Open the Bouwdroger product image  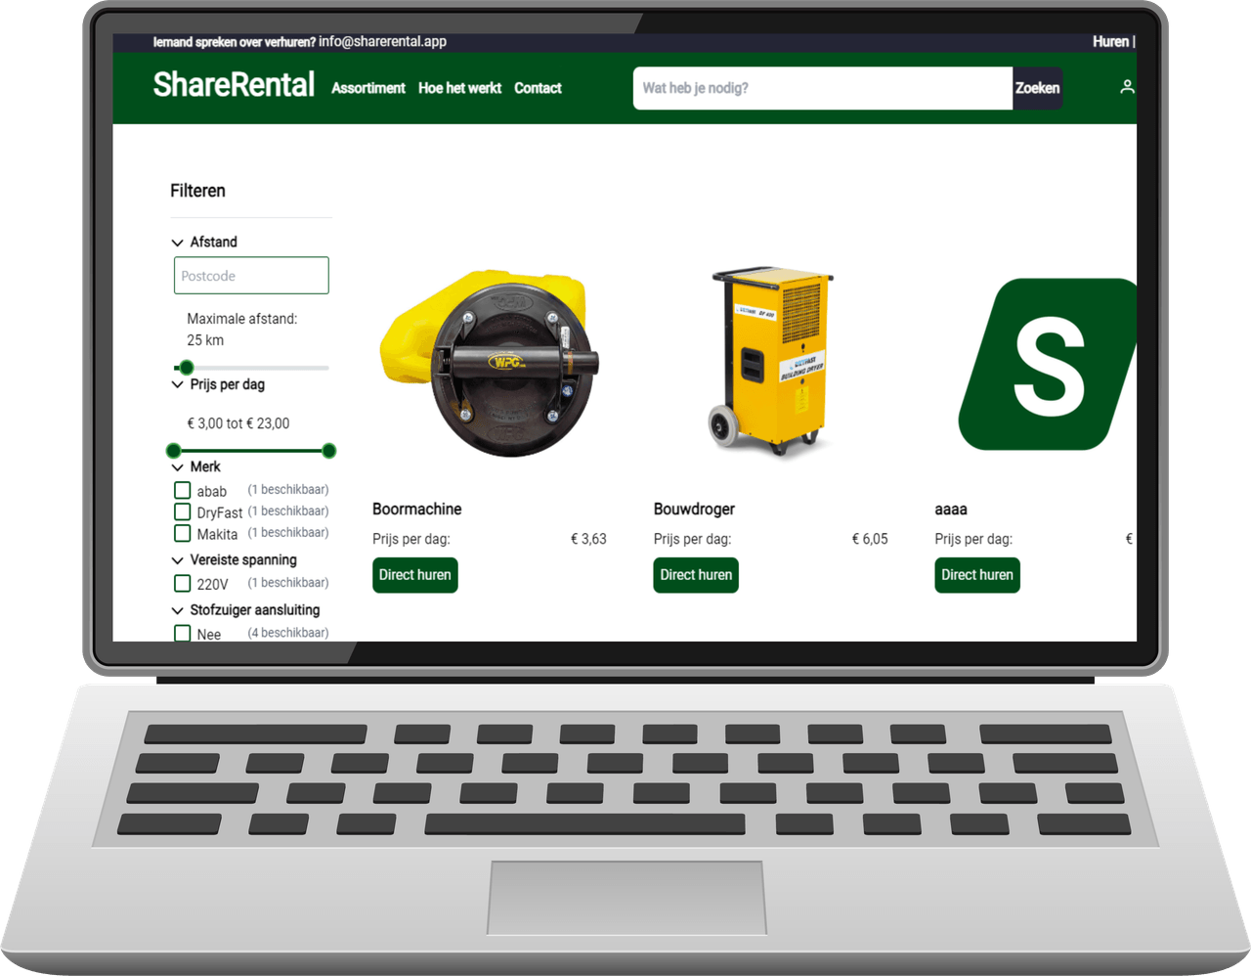click(771, 364)
